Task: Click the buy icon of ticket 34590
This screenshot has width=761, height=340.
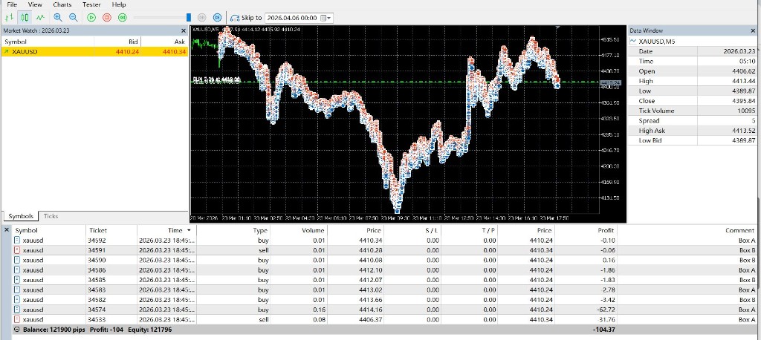Action: [x=17, y=260]
